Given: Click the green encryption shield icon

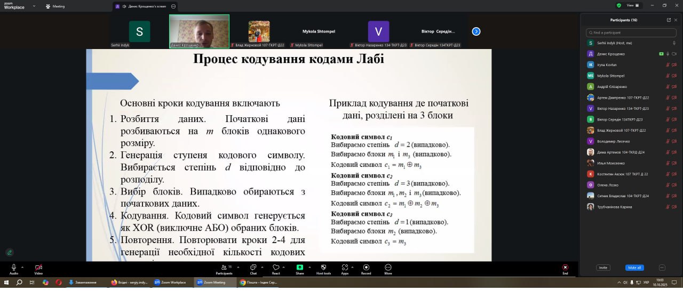Looking at the screenshot, I should [619, 5].
